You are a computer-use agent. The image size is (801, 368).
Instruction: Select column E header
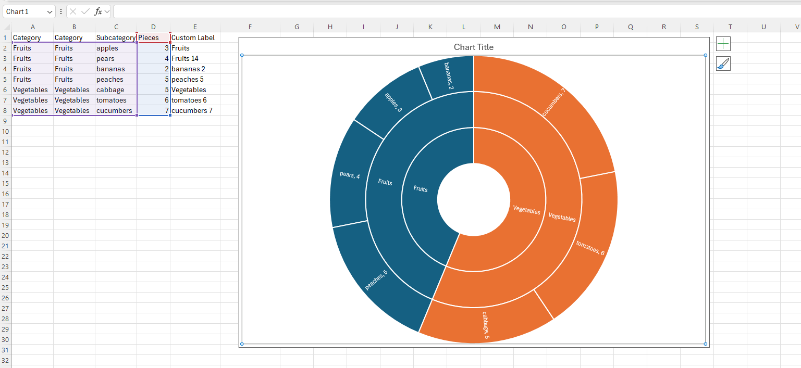pos(195,27)
